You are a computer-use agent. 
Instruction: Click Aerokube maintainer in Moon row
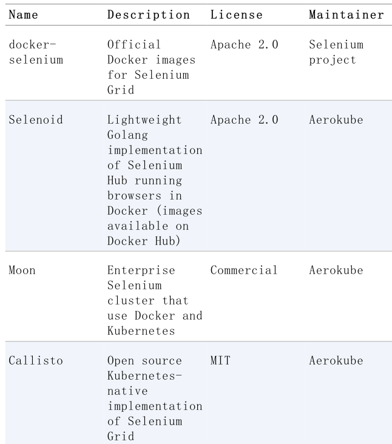coord(336,270)
